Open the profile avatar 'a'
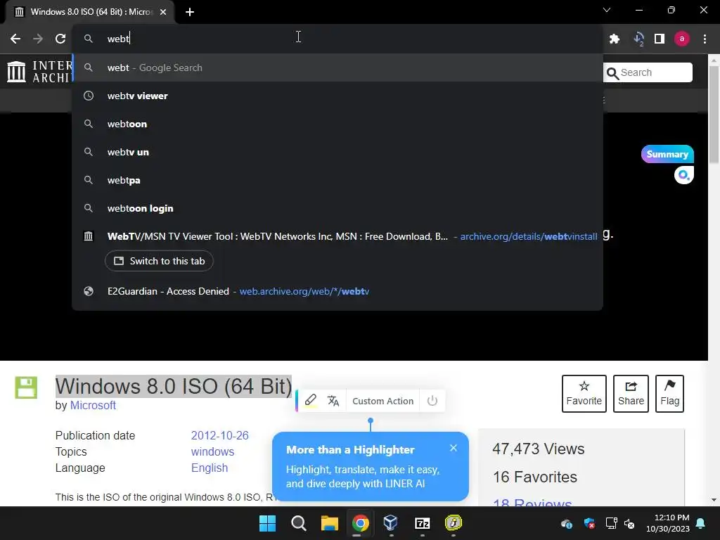 [x=682, y=39]
